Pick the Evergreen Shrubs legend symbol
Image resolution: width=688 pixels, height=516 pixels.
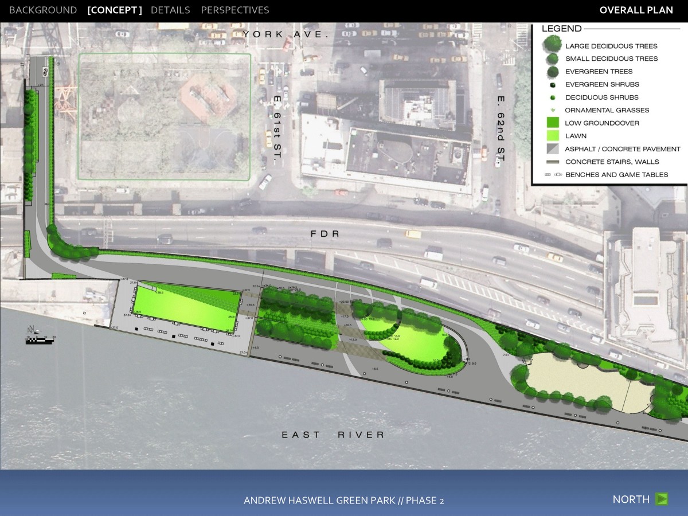552,85
